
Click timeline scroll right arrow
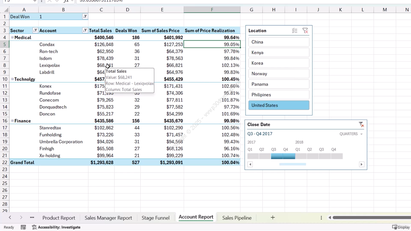pyautogui.click(x=361, y=164)
